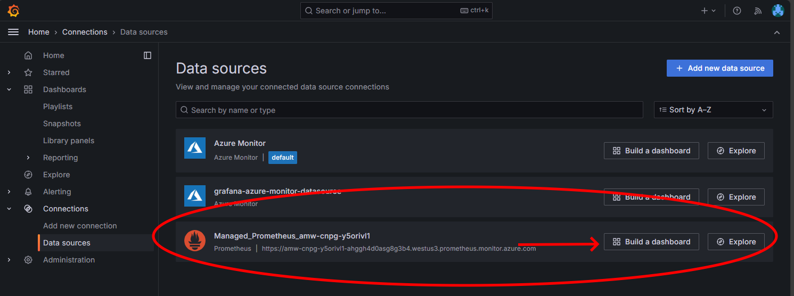Viewport: 794px width, 296px height.
Task: Open the news RSS feed icon
Action: pyautogui.click(x=758, y=11)
